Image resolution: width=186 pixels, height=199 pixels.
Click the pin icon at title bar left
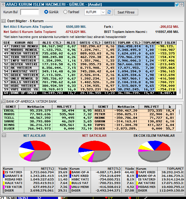pyautogui.click(x=3, y=4)
